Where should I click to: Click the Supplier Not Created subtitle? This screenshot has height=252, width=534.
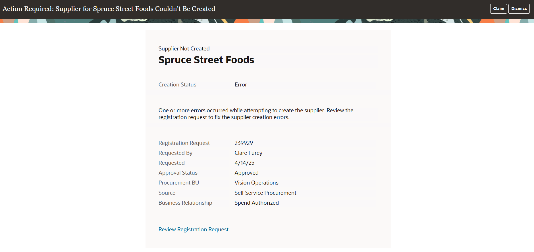184,48
